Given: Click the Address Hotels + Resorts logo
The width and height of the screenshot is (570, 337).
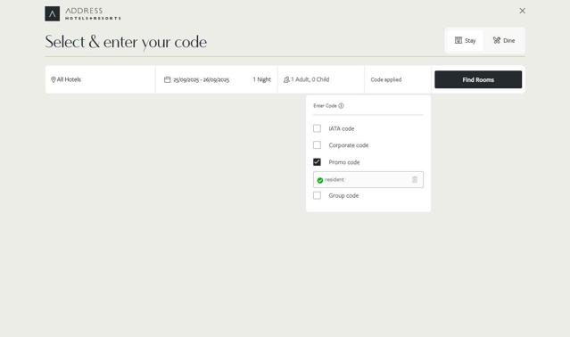Looking at the screenshot, I should 83,13.
